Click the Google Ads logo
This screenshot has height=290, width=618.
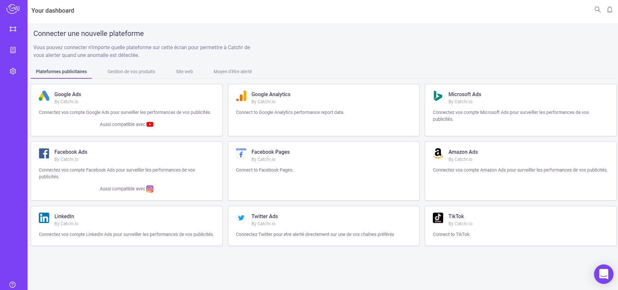tap(44, 96)
